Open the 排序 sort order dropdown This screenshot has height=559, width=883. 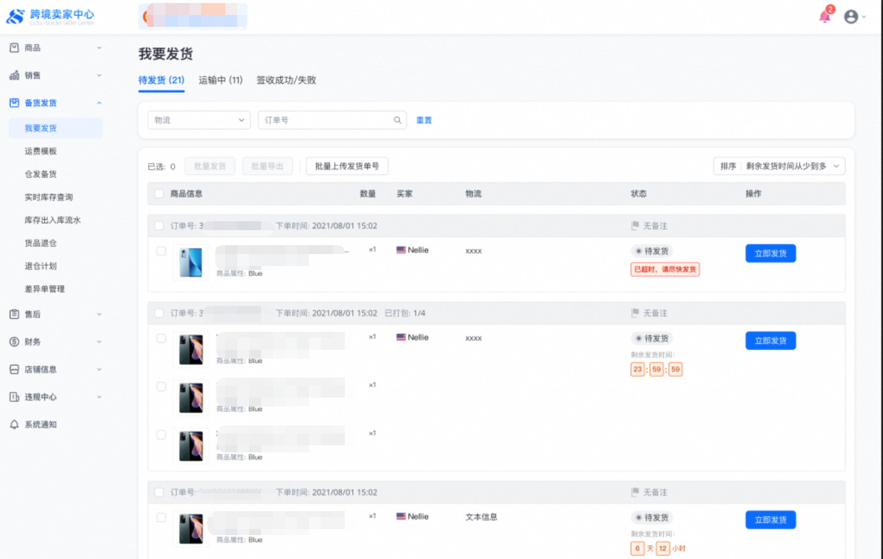[x=779, y=166]
